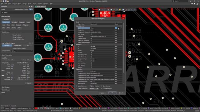Open the Normal dropdown in Find Similar Objects
200x112 pixels.
coord(94,89)
